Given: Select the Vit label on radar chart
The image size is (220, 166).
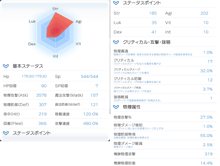Looking at the screenshot, I should point(78,44).
